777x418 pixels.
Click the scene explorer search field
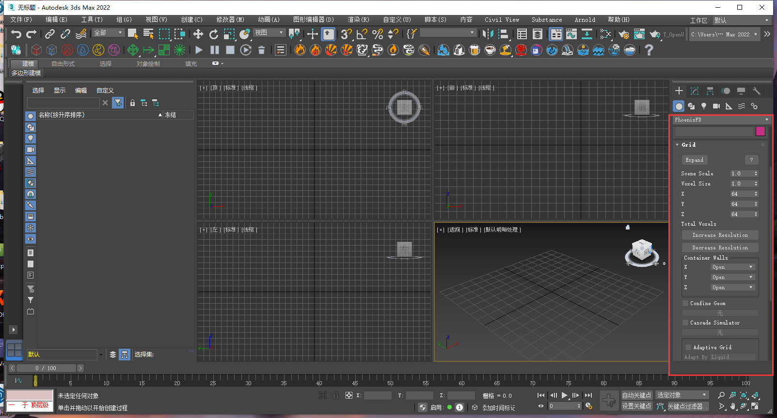click(63, 103)
